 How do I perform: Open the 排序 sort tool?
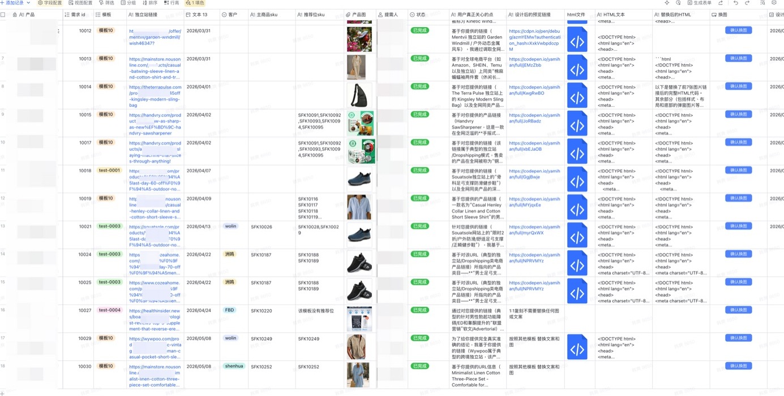(149, 3)
